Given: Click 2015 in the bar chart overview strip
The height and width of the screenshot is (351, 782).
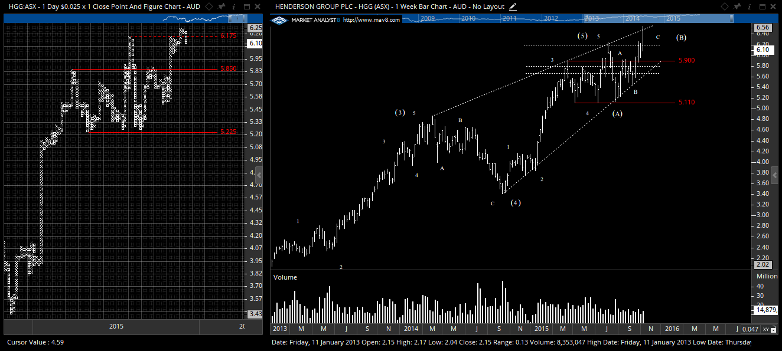Looking at the screenshot, I should point(673,19).
